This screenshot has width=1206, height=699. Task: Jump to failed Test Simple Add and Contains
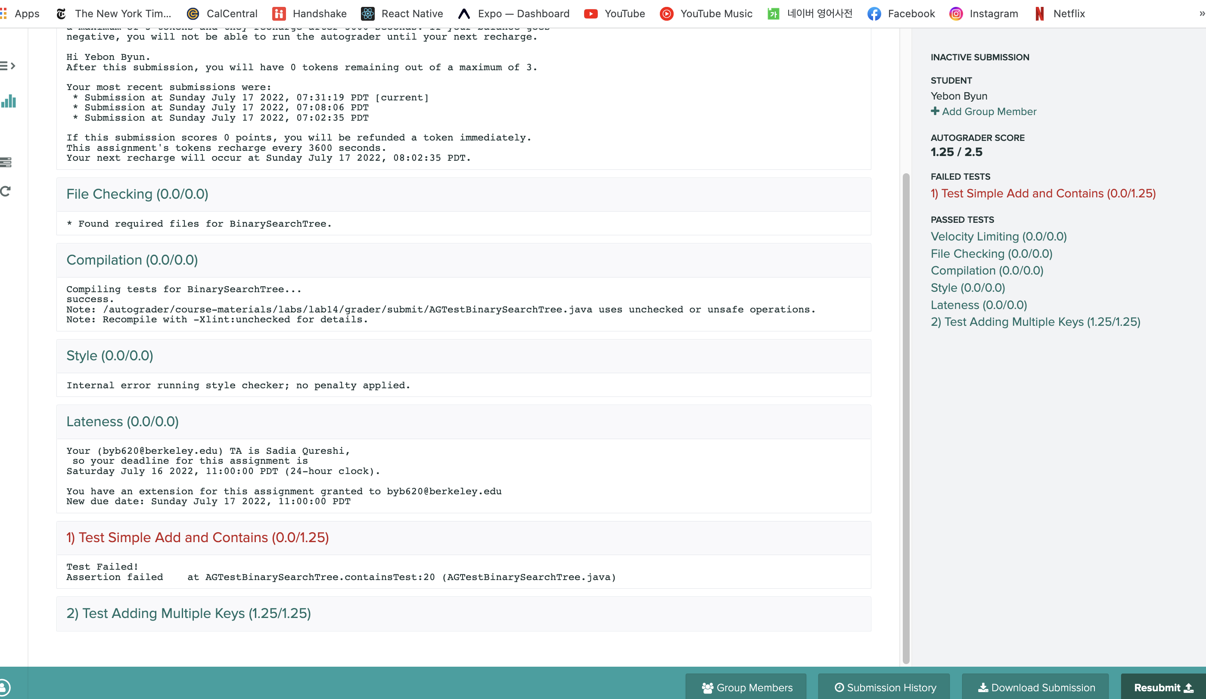coord(1043,193)
